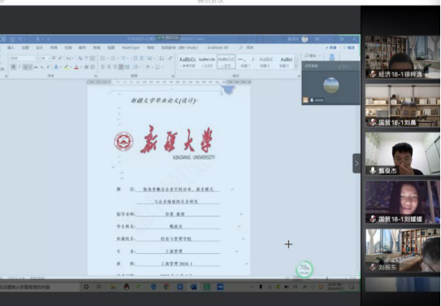Viewport: 441px width, 306px height.
Task: Click the Chrome taskbar icon
Action: (167, 286)
